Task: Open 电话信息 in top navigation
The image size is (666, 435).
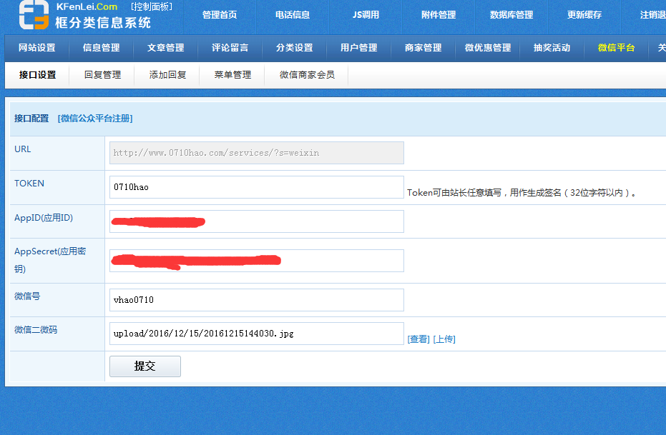Action: 292,15
